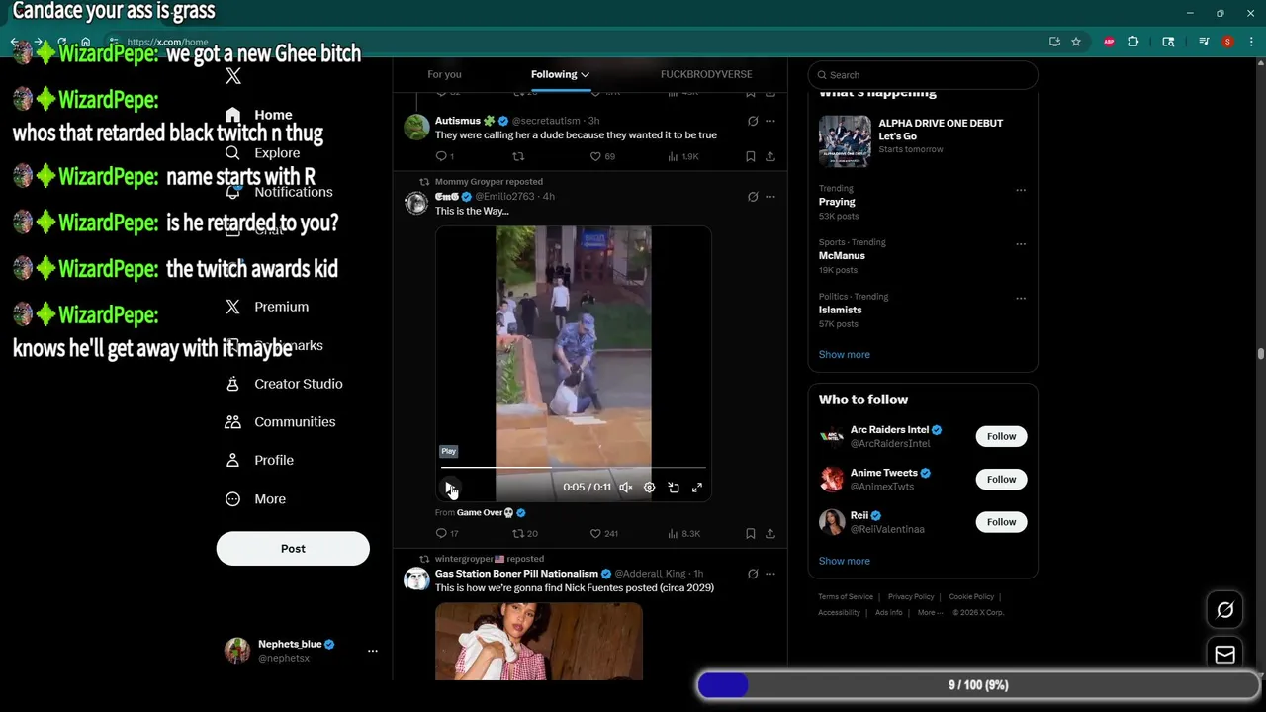Open Gas Station Boner Pill Nationalism photo

tap(539, 642)
